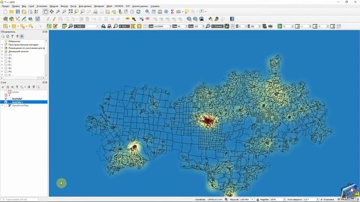Click the Zoom to Layer icon
Image resolution: width=360 pixels, height=202 pixels.
pyautogui.click(x=83, y=11)
